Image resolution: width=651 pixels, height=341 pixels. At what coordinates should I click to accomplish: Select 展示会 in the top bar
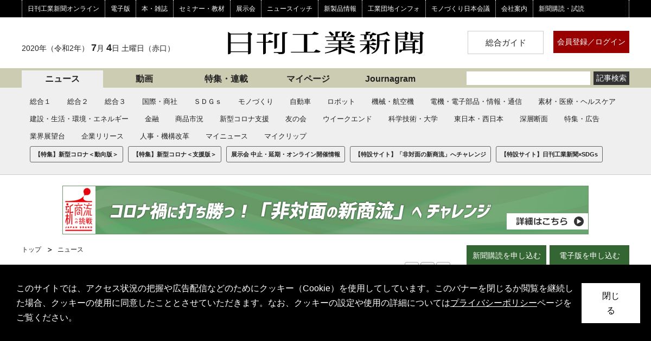(246, 9)
